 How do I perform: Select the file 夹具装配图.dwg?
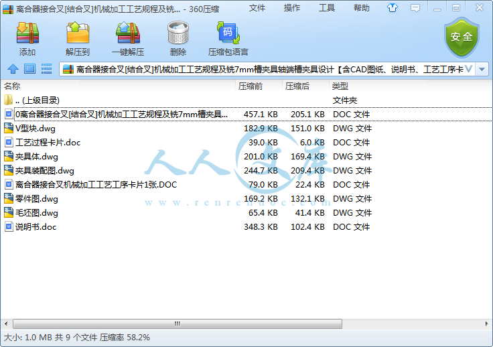(x=45, y=171)
